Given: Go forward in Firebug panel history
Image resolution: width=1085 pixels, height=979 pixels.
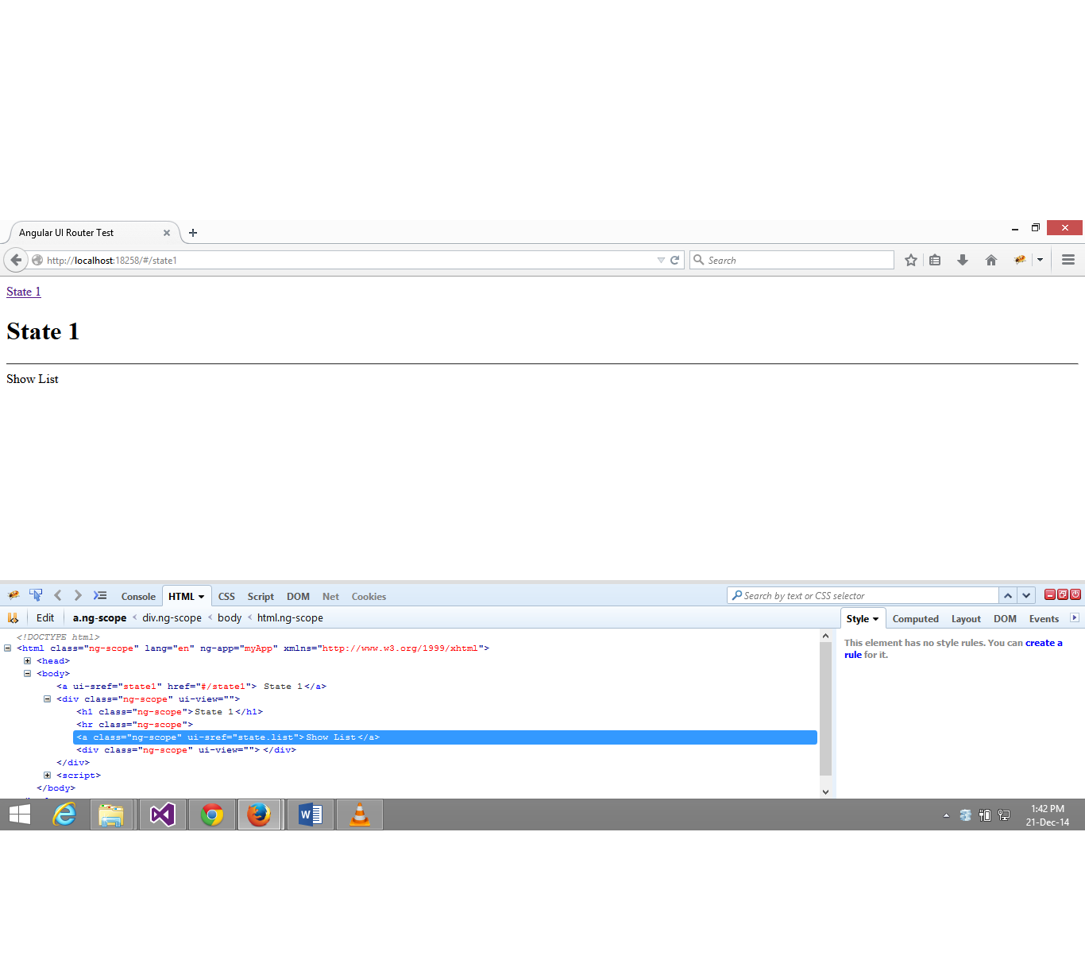Looking at the screenshot, I should 78,595.
